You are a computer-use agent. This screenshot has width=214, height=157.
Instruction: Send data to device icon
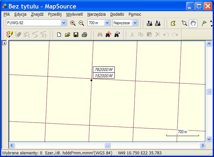pyautogui.click(x=150, y=23)
